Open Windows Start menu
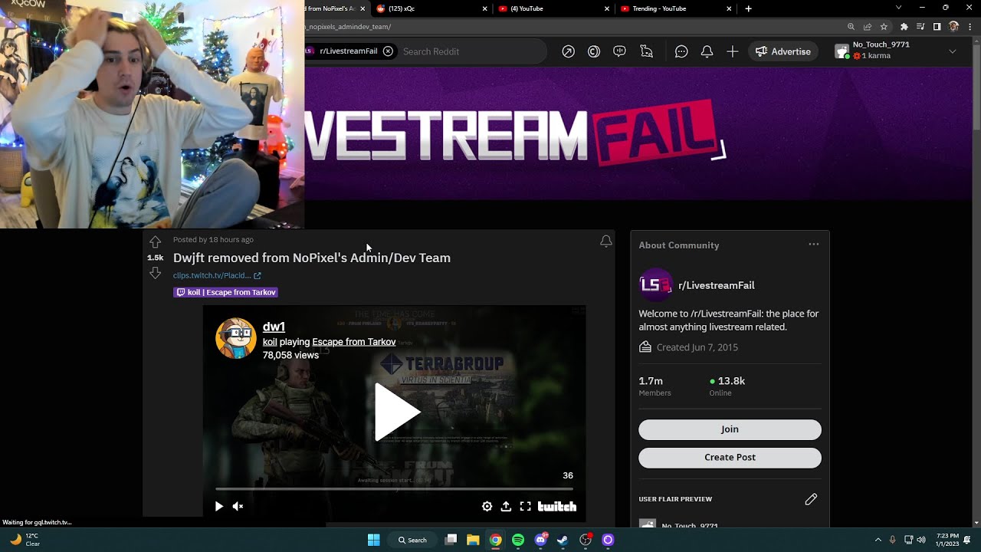The image size is (981, 552). [374, 540]
